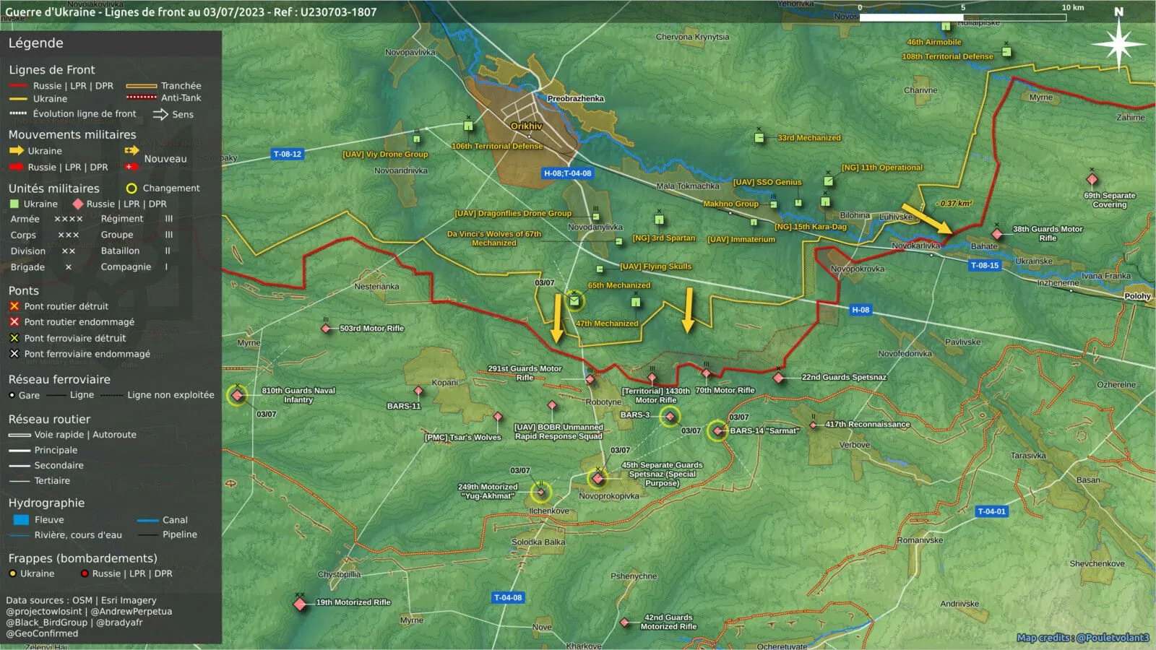This screenshot has height=650, width=1156.
Task: Click the T-08-15 road shield
Action: pos(985,265)
